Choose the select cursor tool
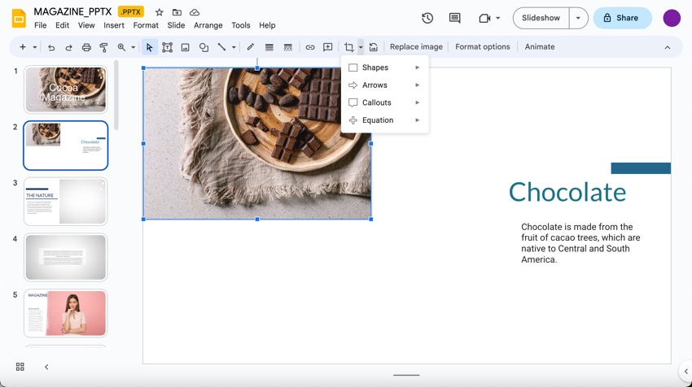The width and height of the screenshot is (692, 387). tap(149, 47)
